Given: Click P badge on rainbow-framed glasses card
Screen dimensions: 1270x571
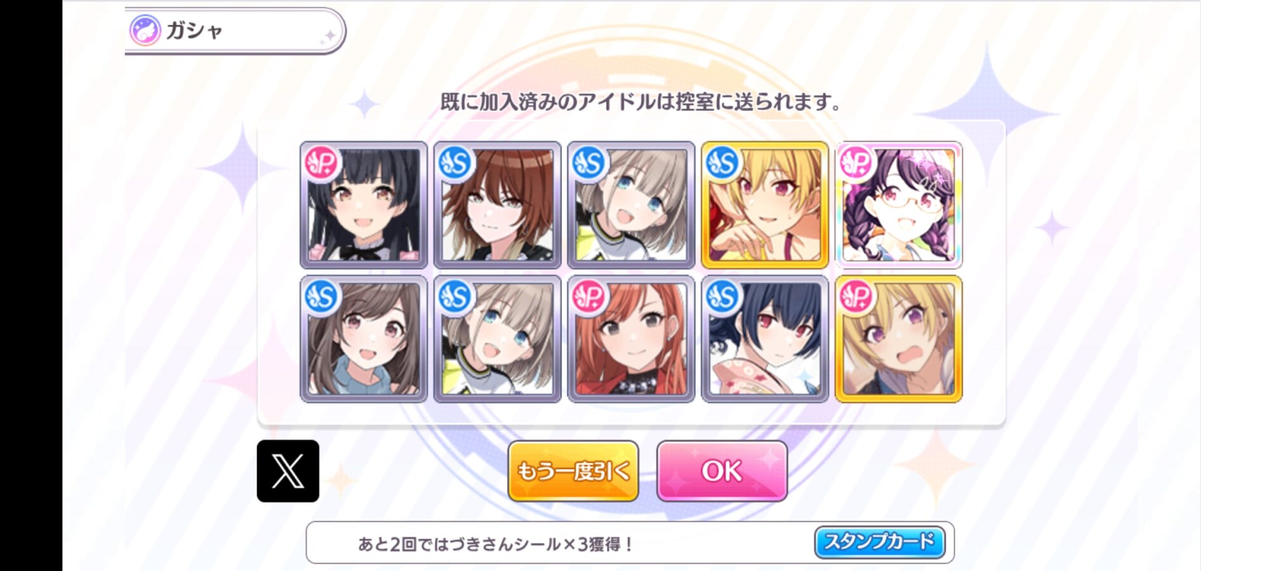Looking at the screenshot, I should coord(857,164).
